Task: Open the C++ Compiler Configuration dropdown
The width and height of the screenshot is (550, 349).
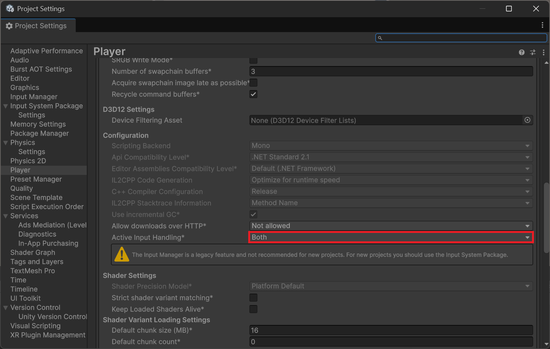Action: point(391,191)
